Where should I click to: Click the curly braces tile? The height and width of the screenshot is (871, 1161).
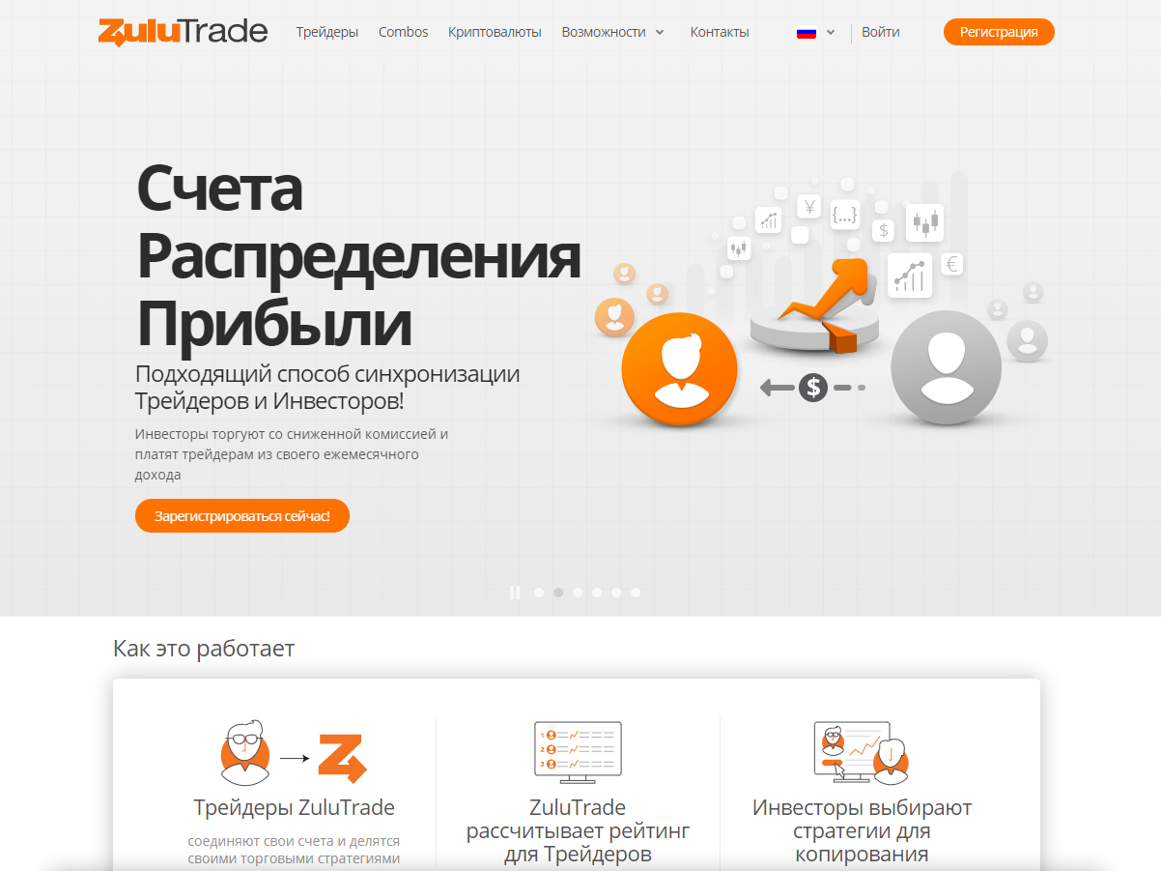point(845,216)
